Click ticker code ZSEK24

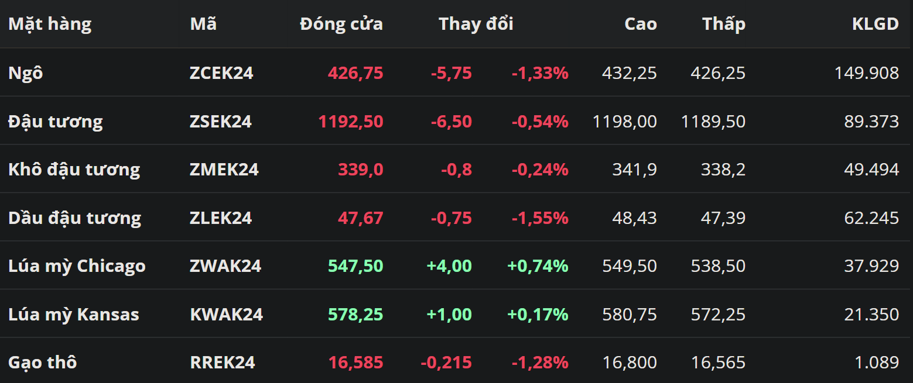click(221, 122)
